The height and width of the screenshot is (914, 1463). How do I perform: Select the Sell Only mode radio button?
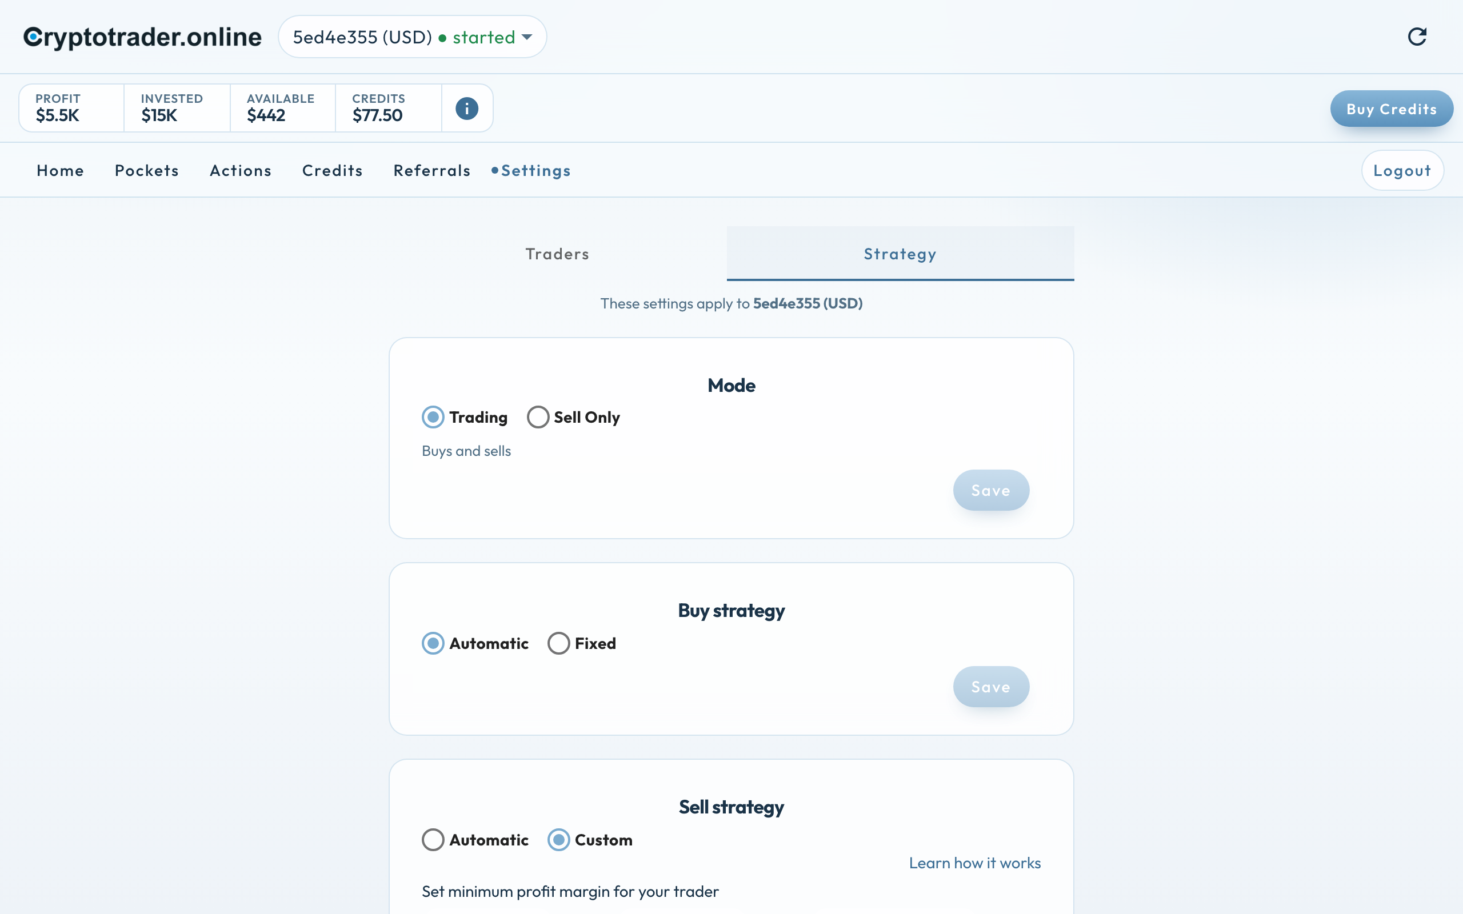coord(537,417)
